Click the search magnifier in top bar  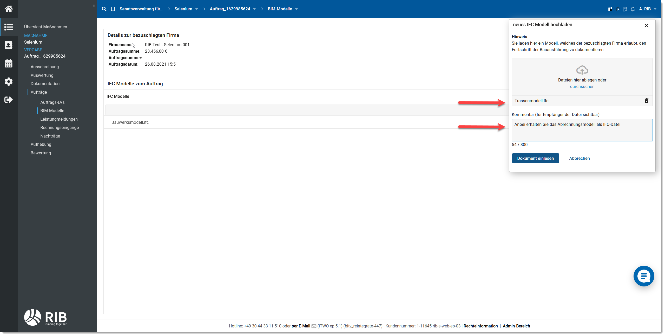104,9
